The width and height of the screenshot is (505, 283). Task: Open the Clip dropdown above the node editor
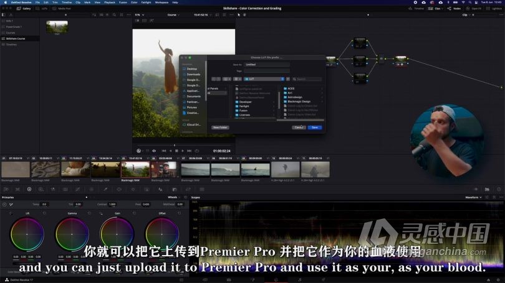click(466, 15)
